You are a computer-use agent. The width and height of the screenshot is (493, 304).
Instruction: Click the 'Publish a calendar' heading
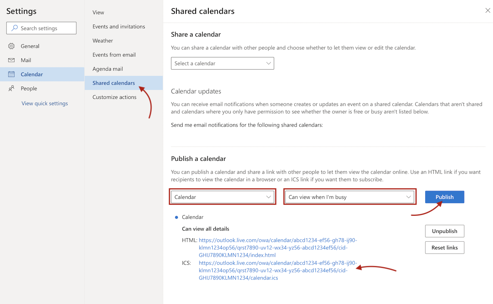click(198, 159)
